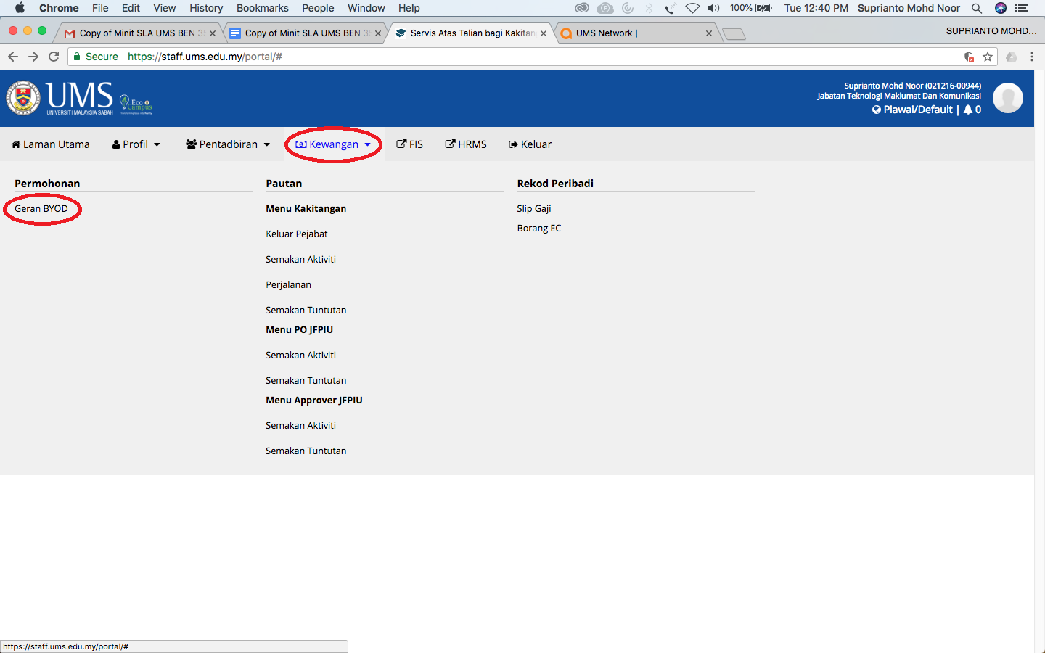This screenshot has height=653, width=1045.
Task: Open the Slip Gaji link
Action: click(x=534, y=208)
